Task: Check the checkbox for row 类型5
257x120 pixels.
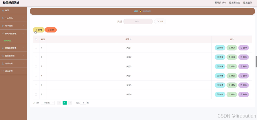Action: (x=36, y=85)
